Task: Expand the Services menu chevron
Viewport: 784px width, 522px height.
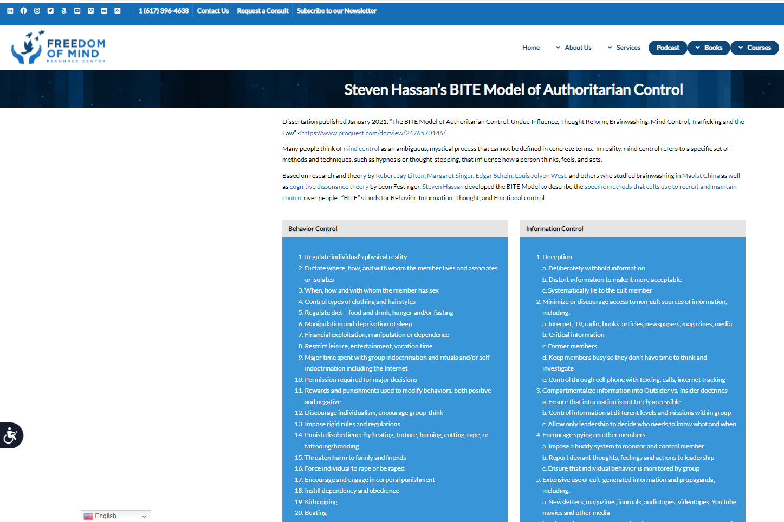Action: 610,48
